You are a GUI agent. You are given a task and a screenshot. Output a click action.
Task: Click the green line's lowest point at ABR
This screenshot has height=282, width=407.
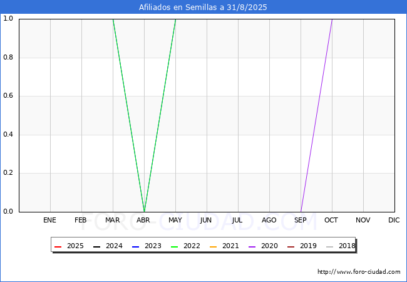(x=144, y=211)
